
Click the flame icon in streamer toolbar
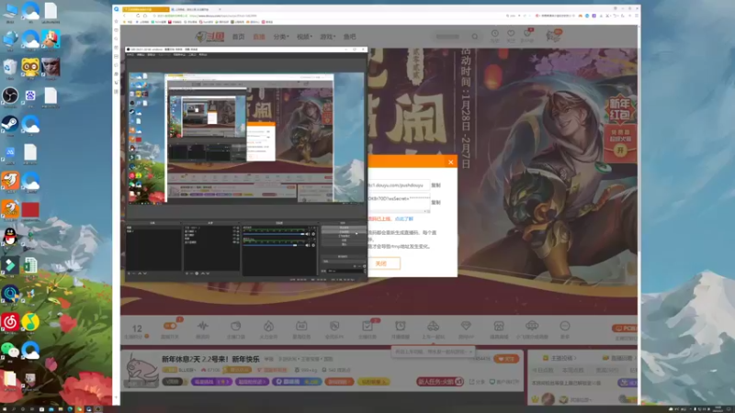268,326
